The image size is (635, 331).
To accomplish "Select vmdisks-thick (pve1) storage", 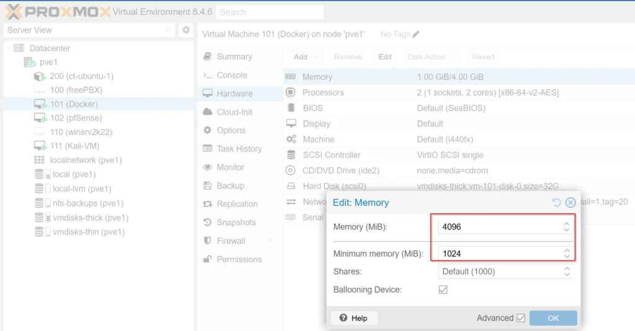I will [x=91, y=217].
